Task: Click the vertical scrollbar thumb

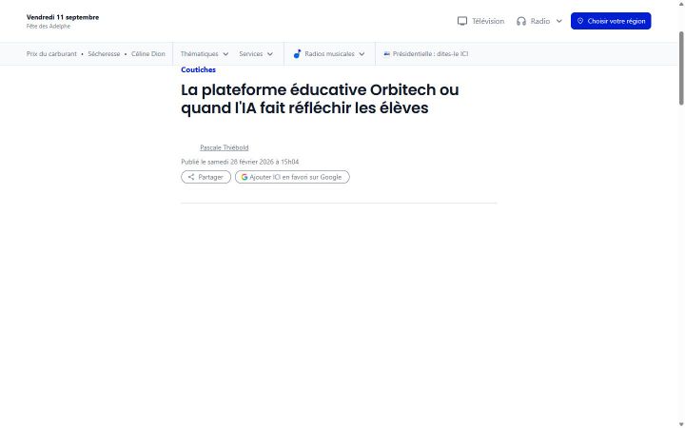Action: click(681, 68)
